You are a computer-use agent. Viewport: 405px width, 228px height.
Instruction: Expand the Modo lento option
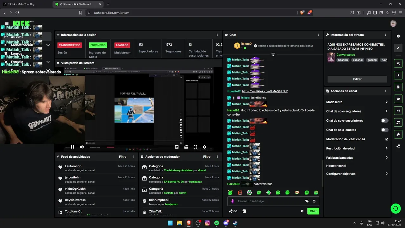357,102
